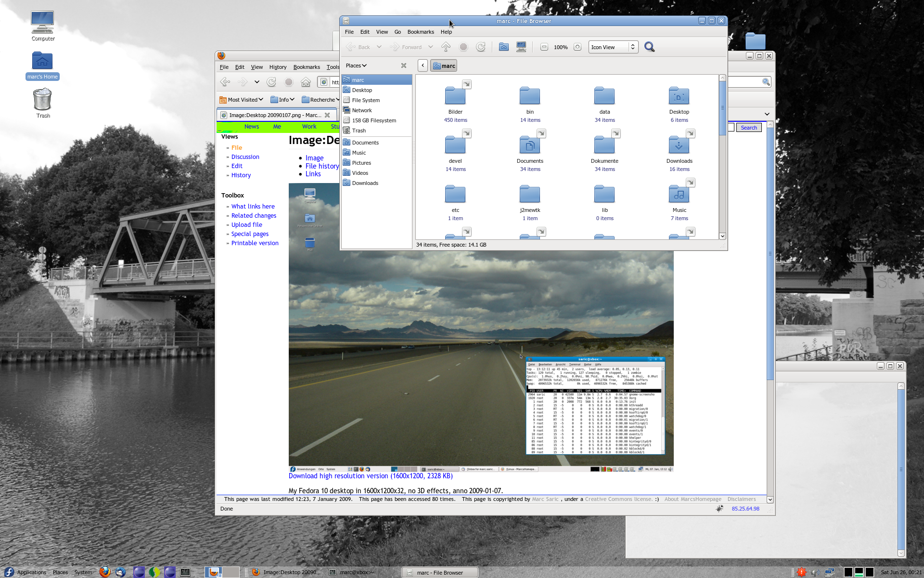Viewport: 924px width, 578px height.
Task: Expand the Places sidebar selector
Action: tap(356, 66)
